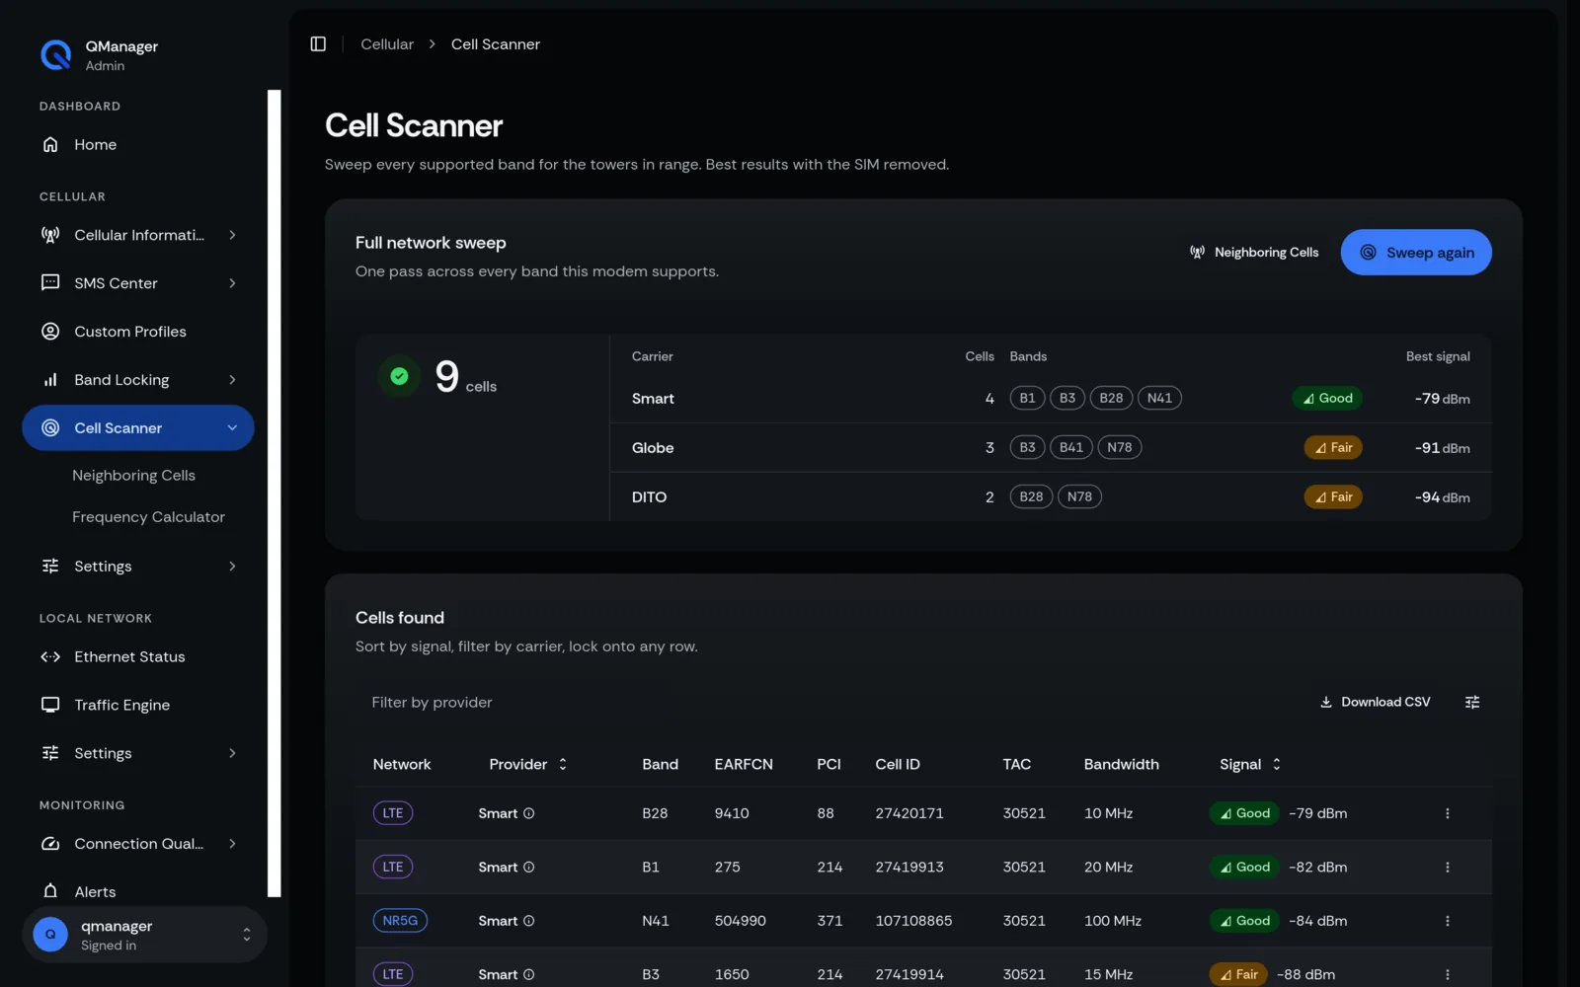Image resolution: width=1580 pixels, height=987 pixels.
Task: Click the Globe carrier row name
Action: [x=653, y=448]
